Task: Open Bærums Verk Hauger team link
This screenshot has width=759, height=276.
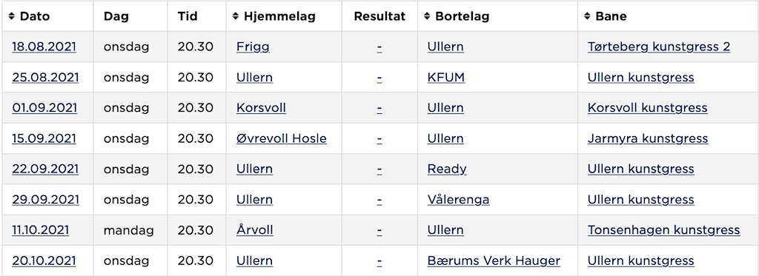Action: coord(494,261)
